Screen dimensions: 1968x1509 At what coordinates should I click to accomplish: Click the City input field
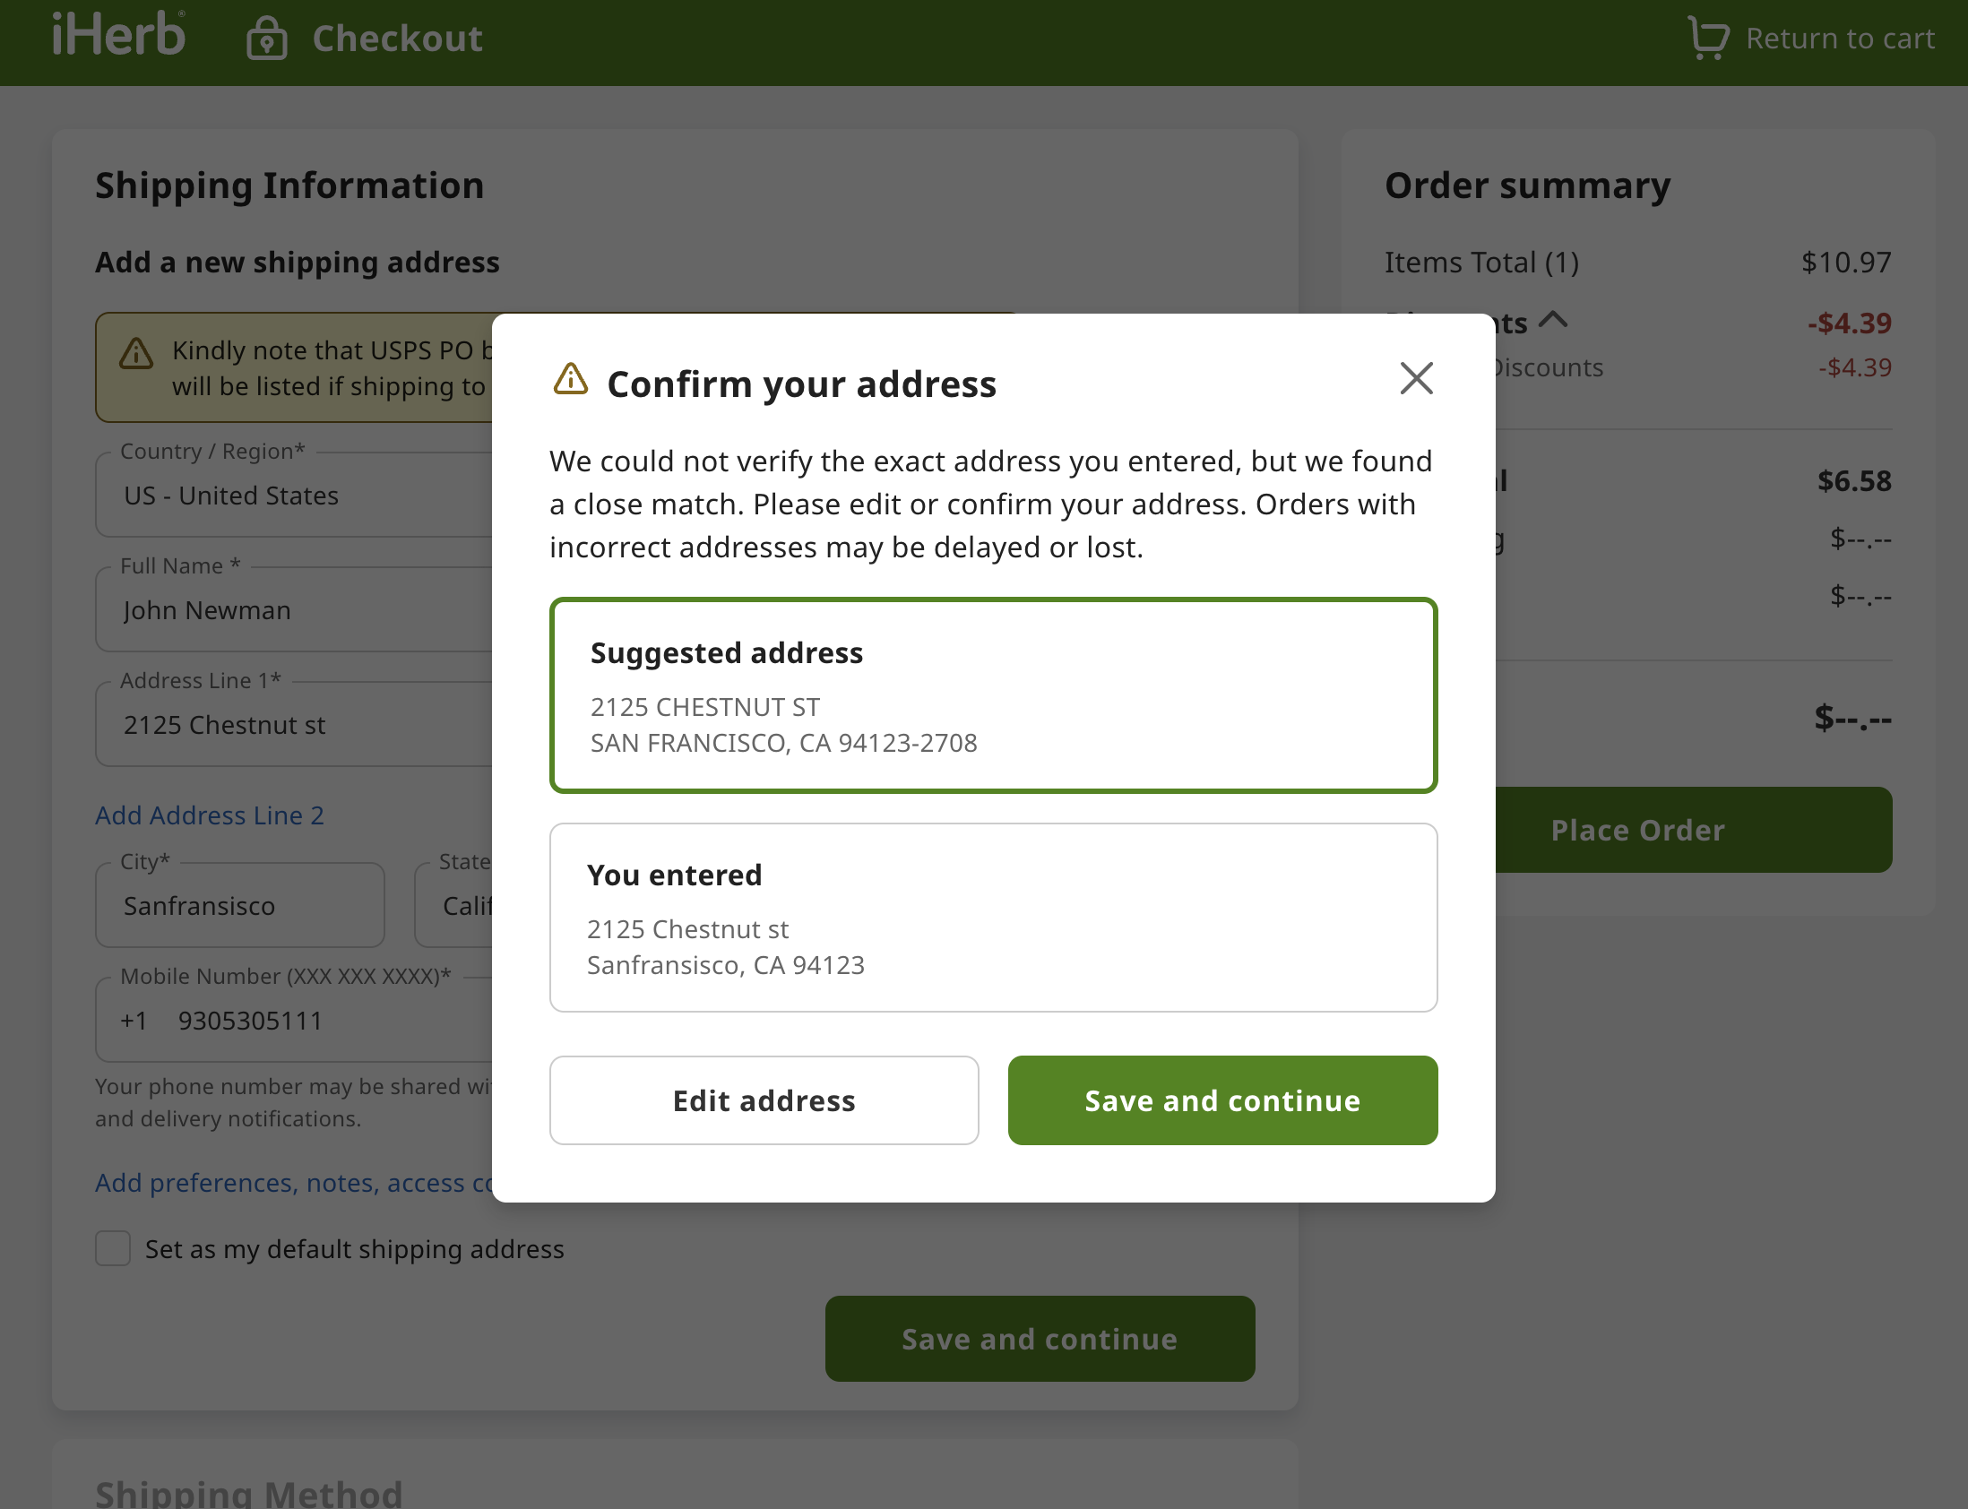239,905
